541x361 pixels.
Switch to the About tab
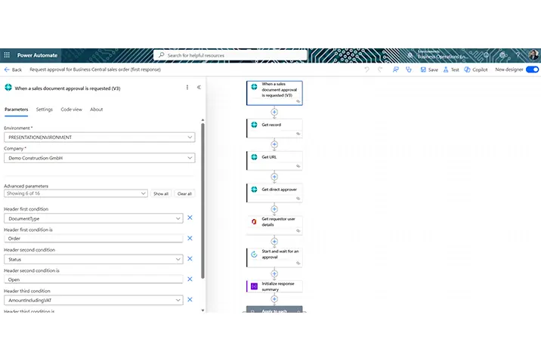[97, 110]
